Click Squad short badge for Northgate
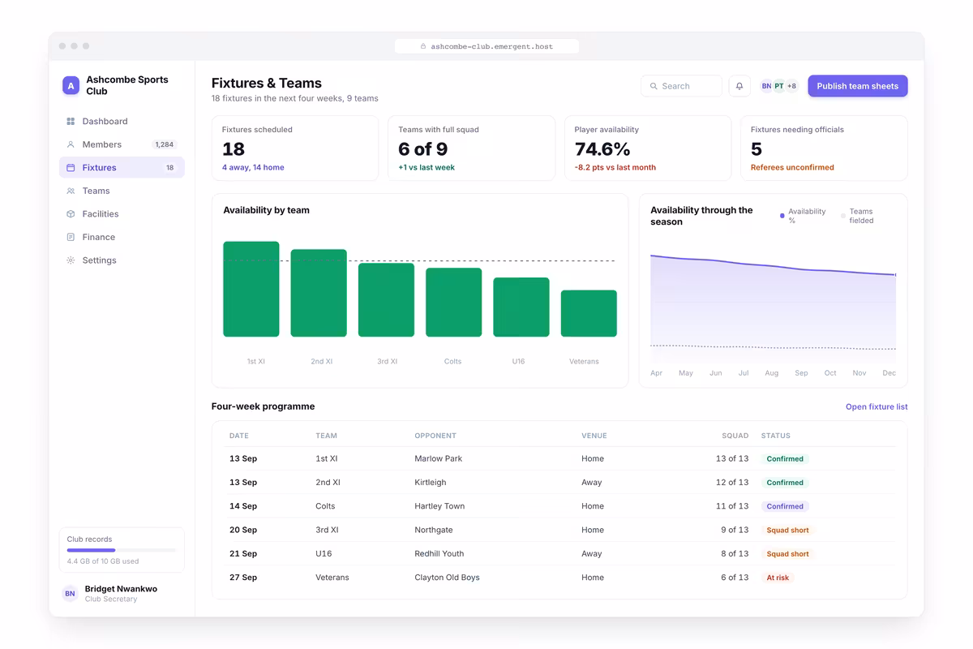 787,530
